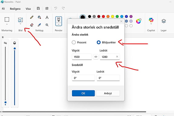
Task: Pick the dark blue color swatch
Action: [x=126, y=17]
